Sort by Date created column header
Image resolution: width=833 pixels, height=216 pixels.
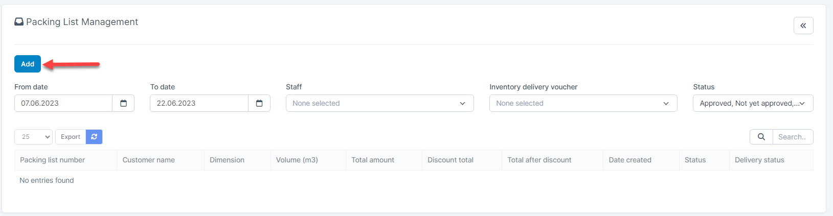pos(630,160)
